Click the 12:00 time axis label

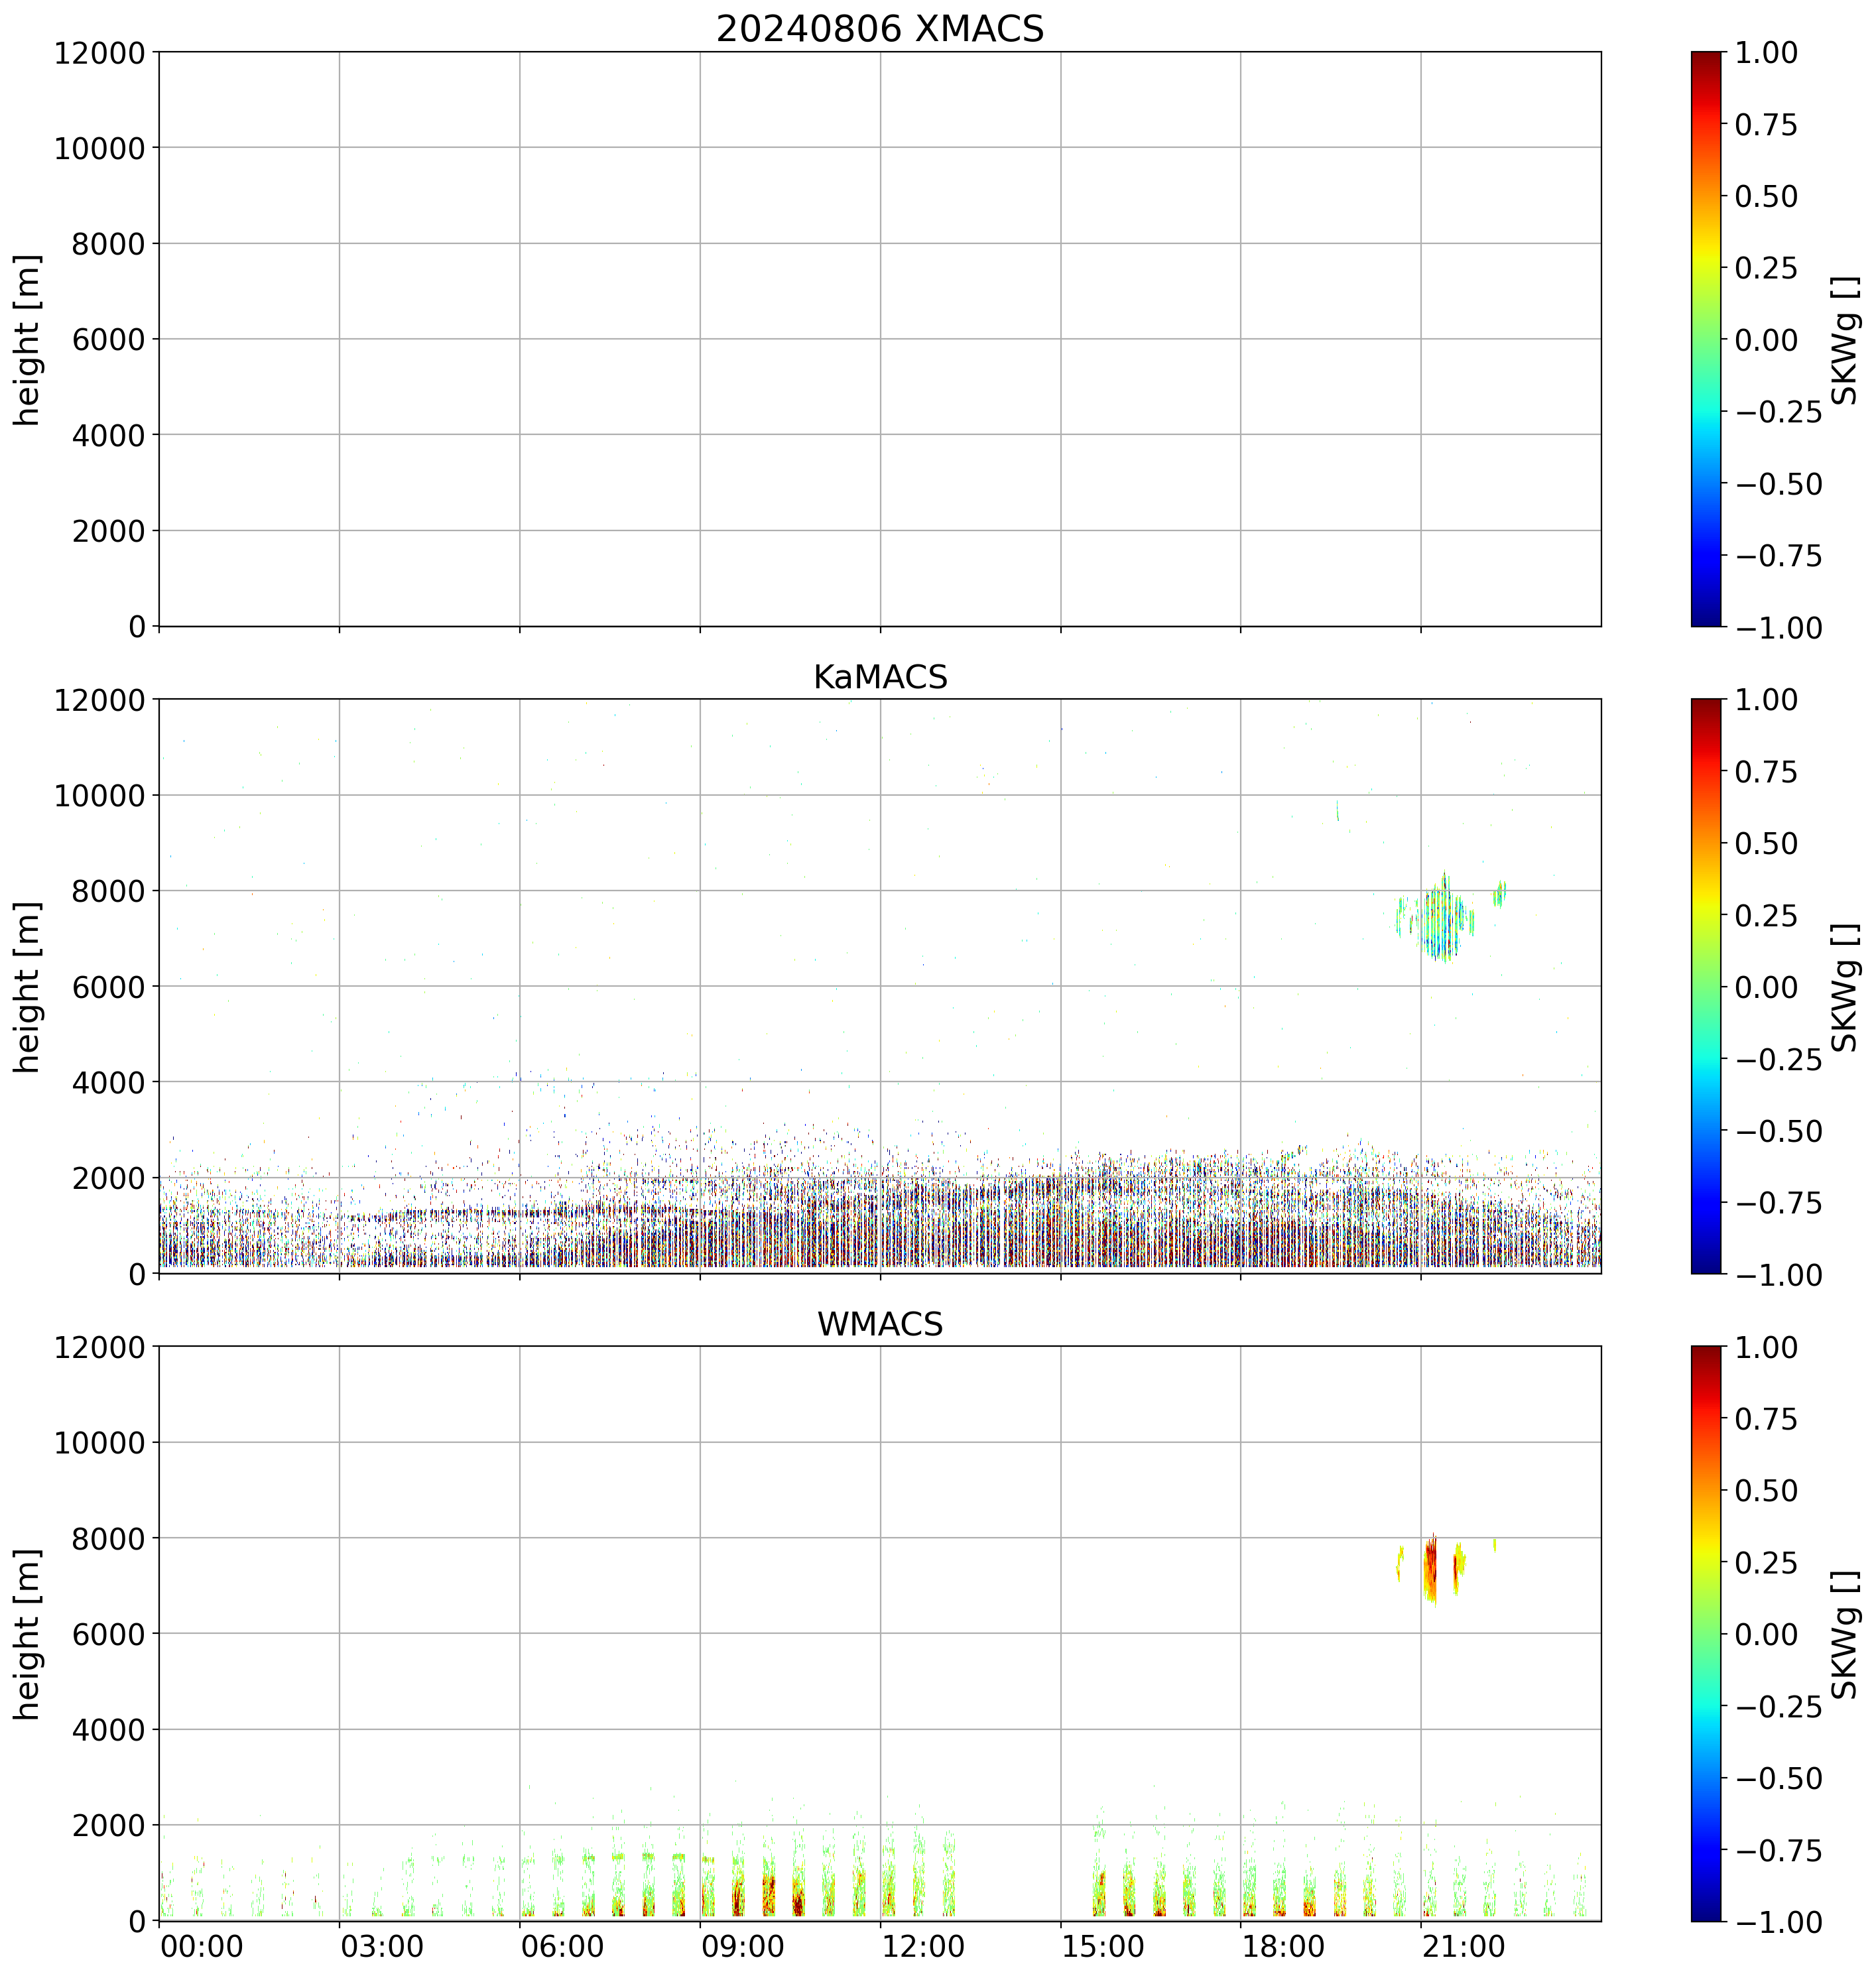(923, 1947)
